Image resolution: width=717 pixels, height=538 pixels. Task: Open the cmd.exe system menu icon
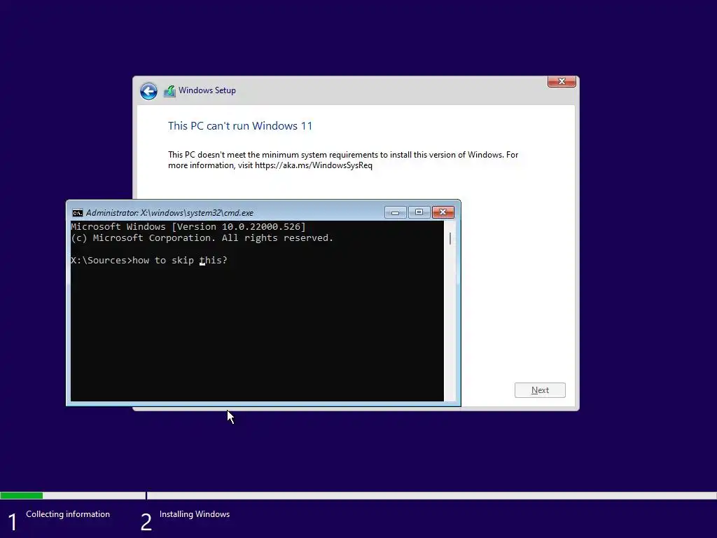[x=77, y=213]
